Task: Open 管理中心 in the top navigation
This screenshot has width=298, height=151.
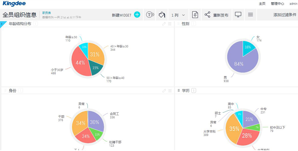Action: coord(277,4)
